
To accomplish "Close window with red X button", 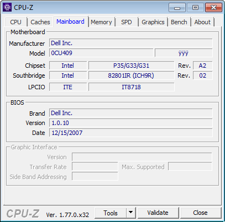I will (213, 8).
